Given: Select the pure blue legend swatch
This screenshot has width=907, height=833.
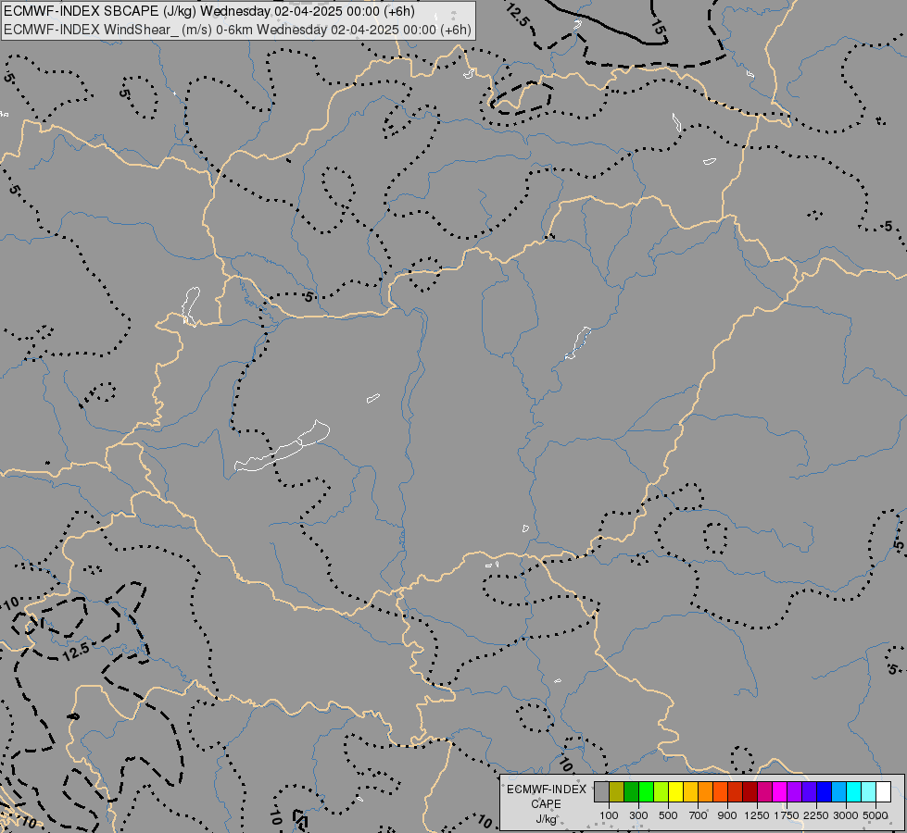Looking at the screenshot, I should (825, 792).
